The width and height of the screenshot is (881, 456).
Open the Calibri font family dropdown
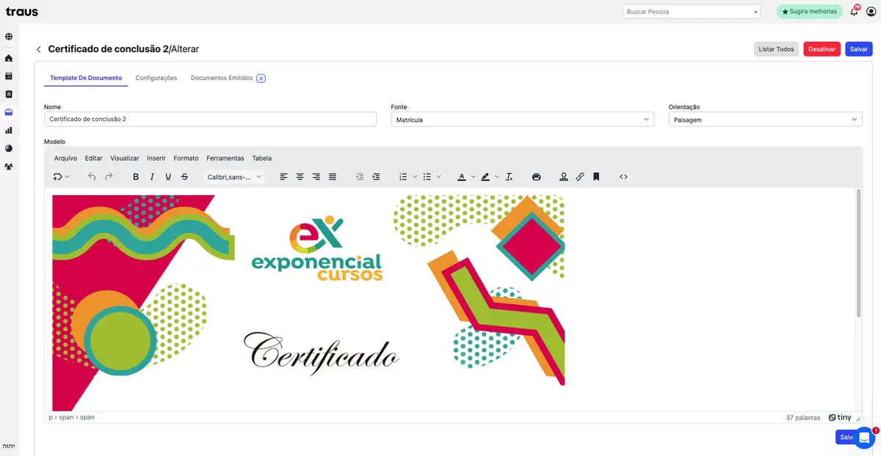(234, 177)
